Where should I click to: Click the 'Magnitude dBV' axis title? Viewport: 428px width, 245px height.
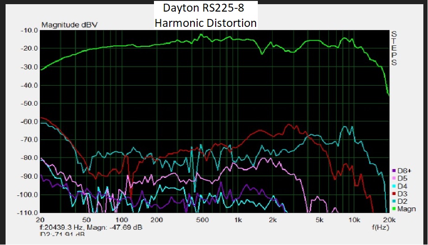tap(70, 25)
